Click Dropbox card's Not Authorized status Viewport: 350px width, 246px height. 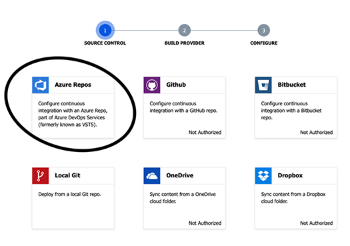(x=316, y=223)
